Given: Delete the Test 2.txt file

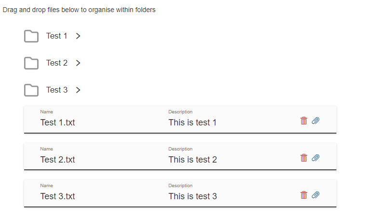Looking at the screenshot, I should tap(304, 158).
